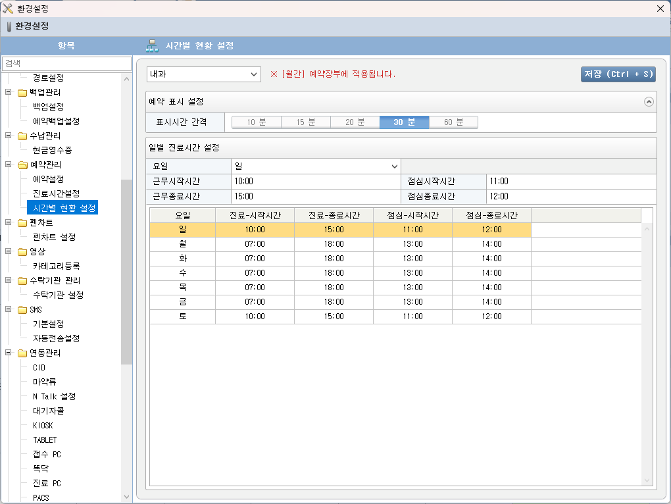Screen dimensions: 671x504
Task: Open the 요일 day-of-week dropdown
Action: click(x=316, y=166)
